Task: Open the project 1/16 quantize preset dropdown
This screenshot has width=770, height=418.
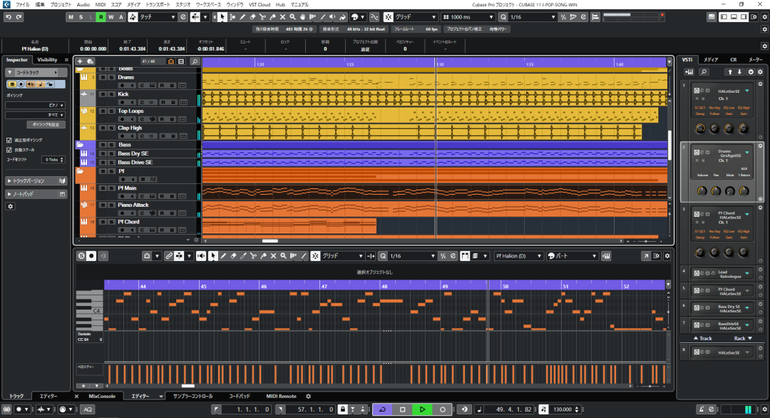Action: (533, 17)
